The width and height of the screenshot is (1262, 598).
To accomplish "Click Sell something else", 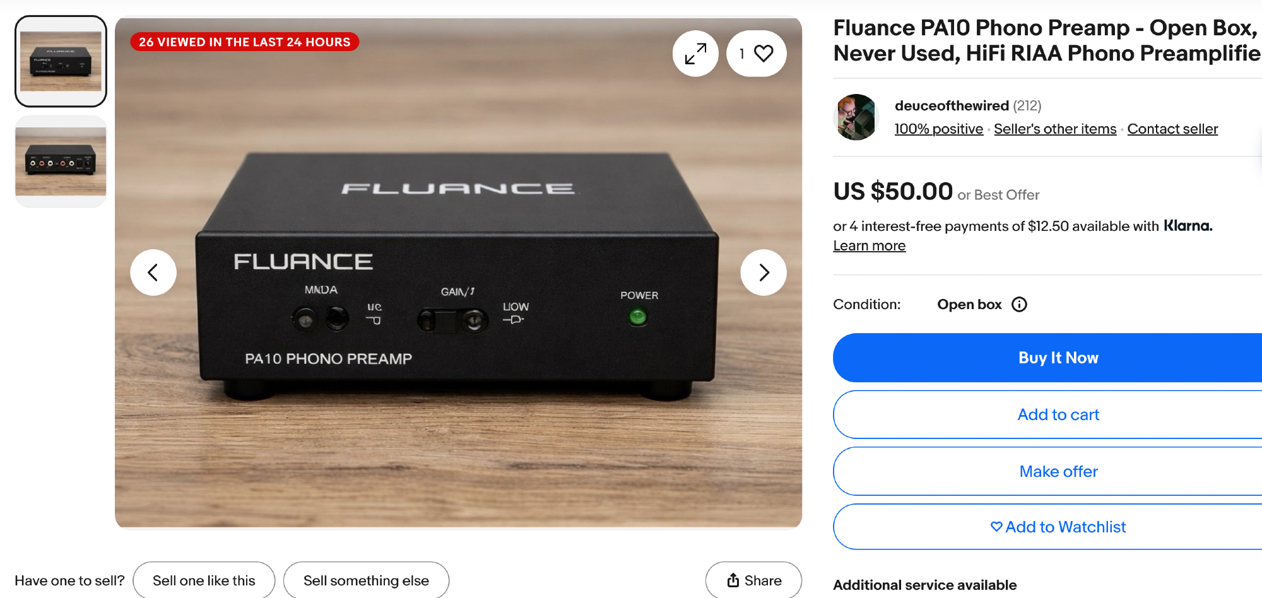I will [366, 580].
